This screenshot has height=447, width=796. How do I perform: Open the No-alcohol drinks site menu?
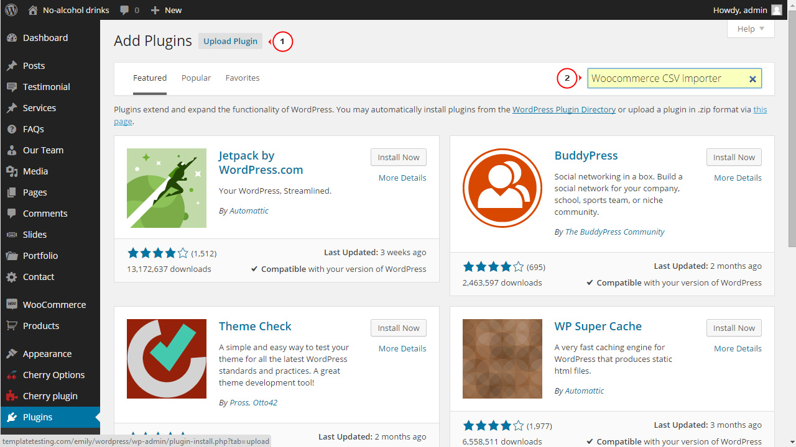click(76, 10)
